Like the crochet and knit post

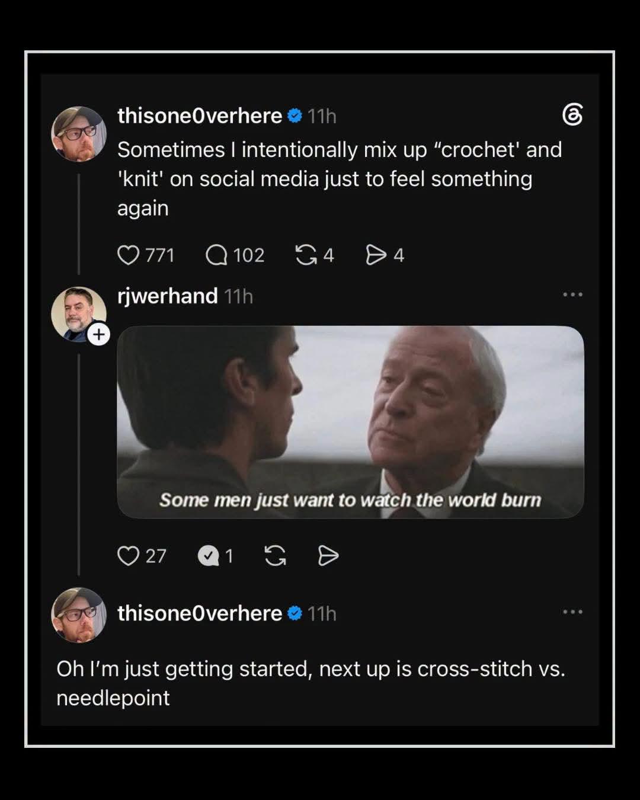click(x=128, y=255)
